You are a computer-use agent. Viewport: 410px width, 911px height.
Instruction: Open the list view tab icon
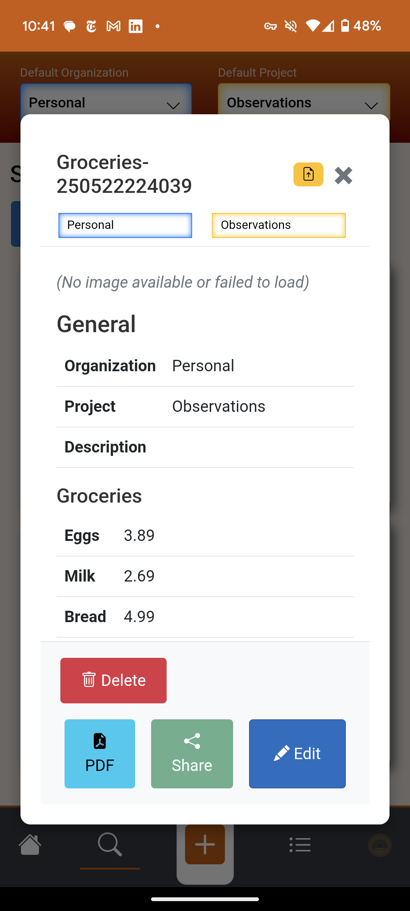300,845
